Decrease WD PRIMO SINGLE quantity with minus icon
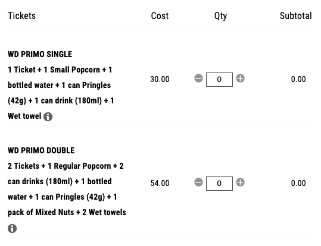Viewport: 321px width, 246px height. coord(198,78)
